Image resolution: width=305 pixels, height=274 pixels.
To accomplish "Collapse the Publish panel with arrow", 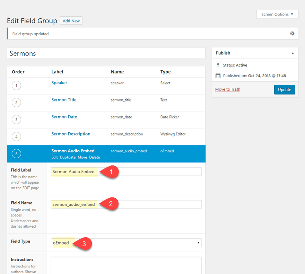I will pyautogui.click(x=293, y=53).
